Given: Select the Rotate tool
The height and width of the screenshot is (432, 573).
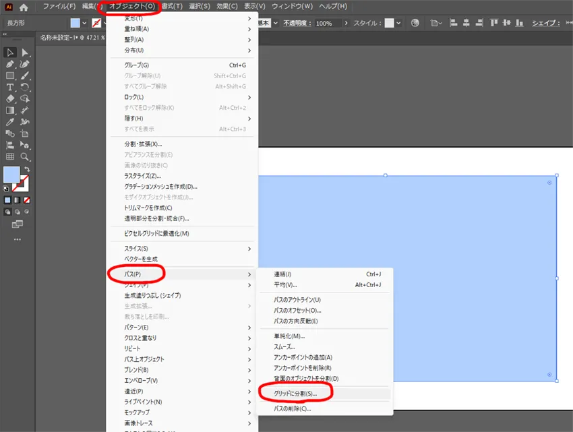Looking at the screenshot, I should point(24,88).
